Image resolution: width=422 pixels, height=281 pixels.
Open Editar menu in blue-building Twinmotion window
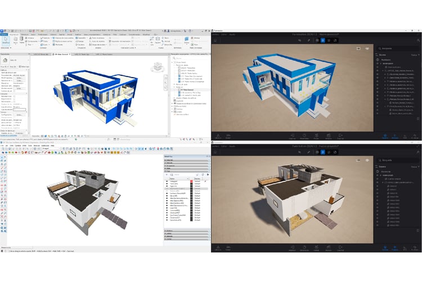coord(224,34)
